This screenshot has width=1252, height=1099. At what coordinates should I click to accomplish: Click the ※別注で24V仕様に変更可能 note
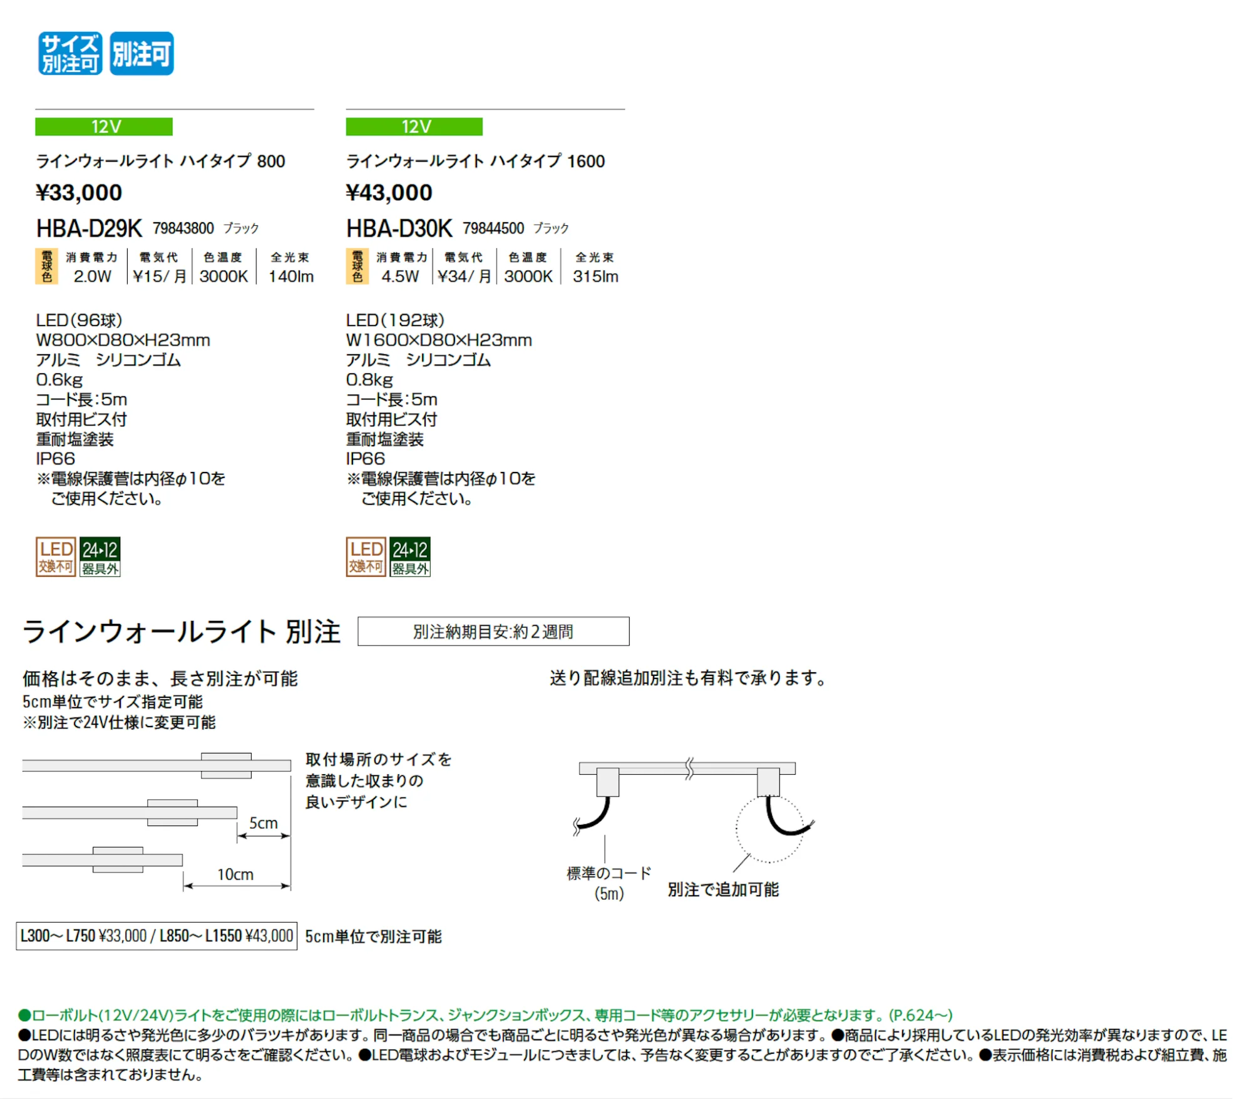[x=119, y=722]
